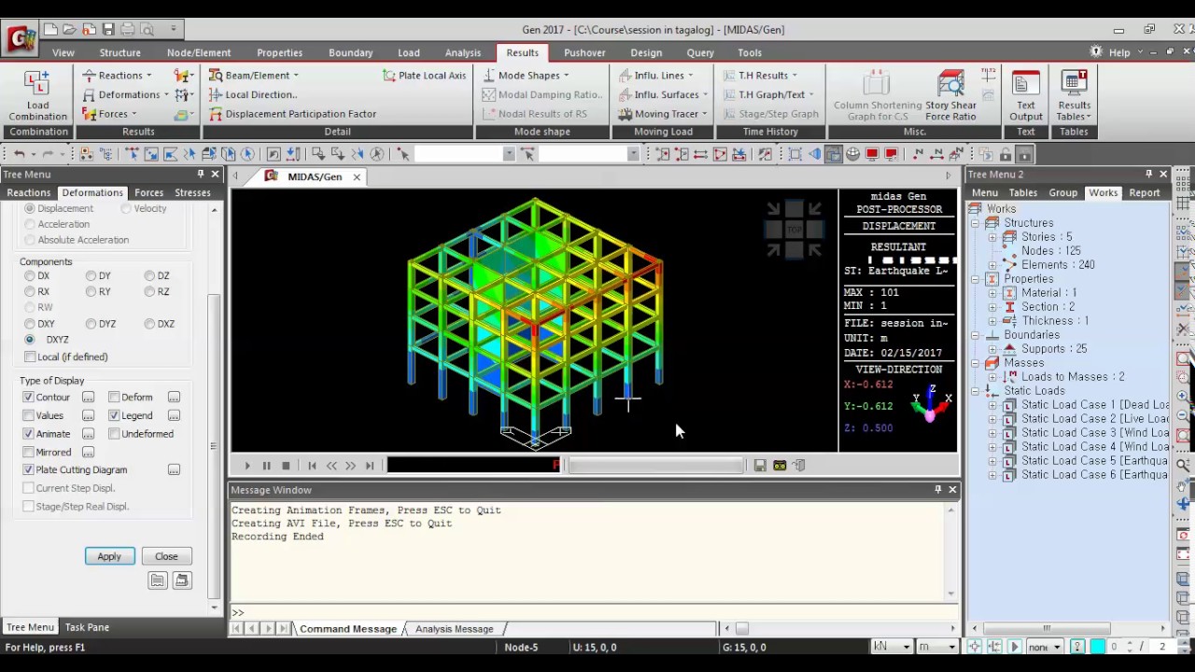Click the hidden surface shaded globe icon
The height and width of the screenshot is (672, 1195).
pos(852,154)
